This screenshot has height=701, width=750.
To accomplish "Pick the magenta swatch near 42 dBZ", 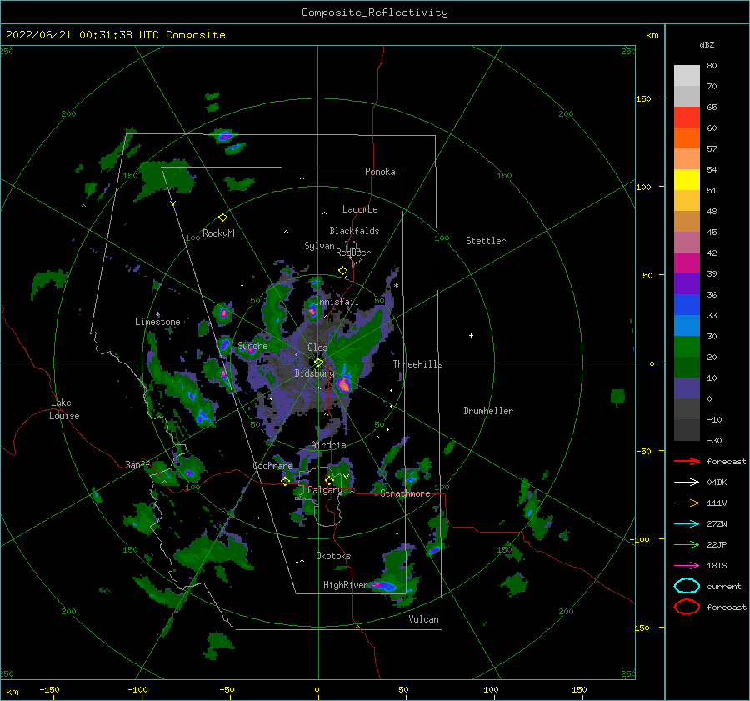I will tap(687, 263).
